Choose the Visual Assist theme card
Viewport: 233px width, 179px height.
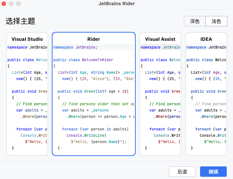(x=160, y=94)
